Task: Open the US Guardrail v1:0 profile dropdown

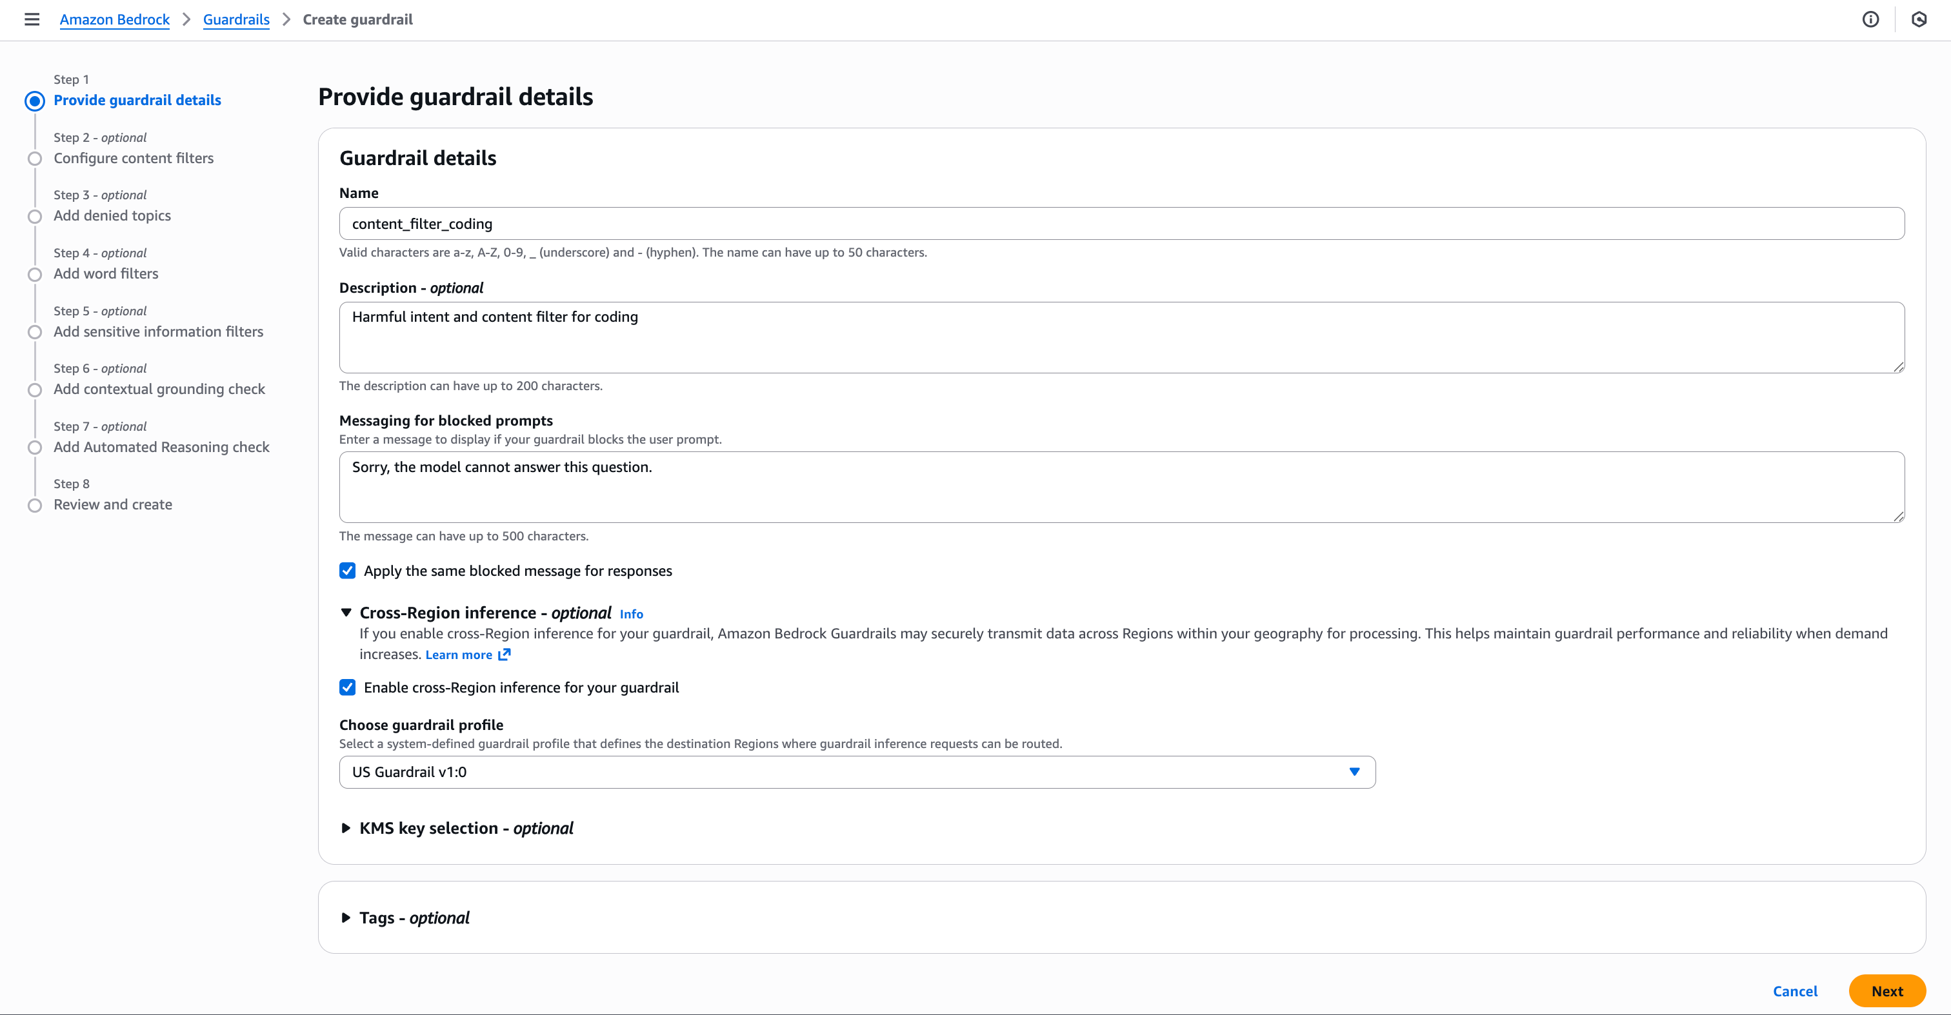Action: coord(857,772)
